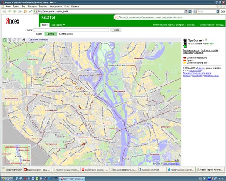Switch to the 'Пробки на дорогах' Opera tab
This screenshot has width=226, height=181.
tap(95, 170)
